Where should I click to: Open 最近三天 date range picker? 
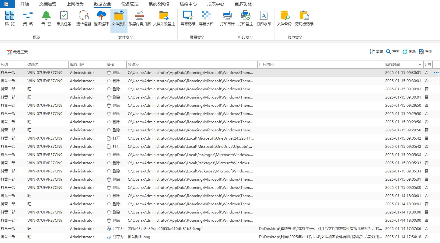coord(17,52)
